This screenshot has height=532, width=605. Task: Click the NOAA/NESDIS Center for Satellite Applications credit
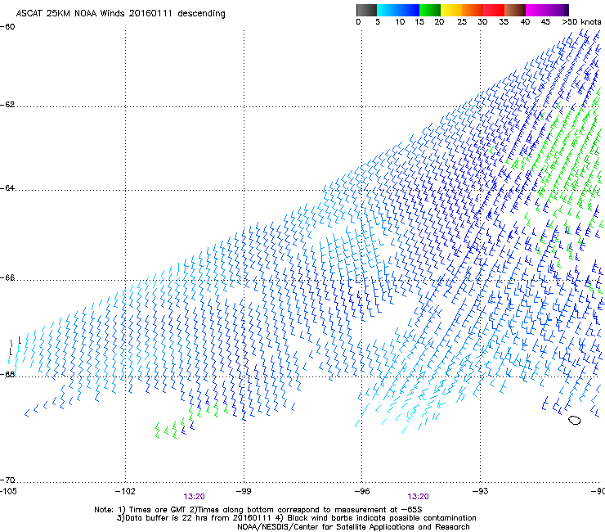tap(353, 527)
